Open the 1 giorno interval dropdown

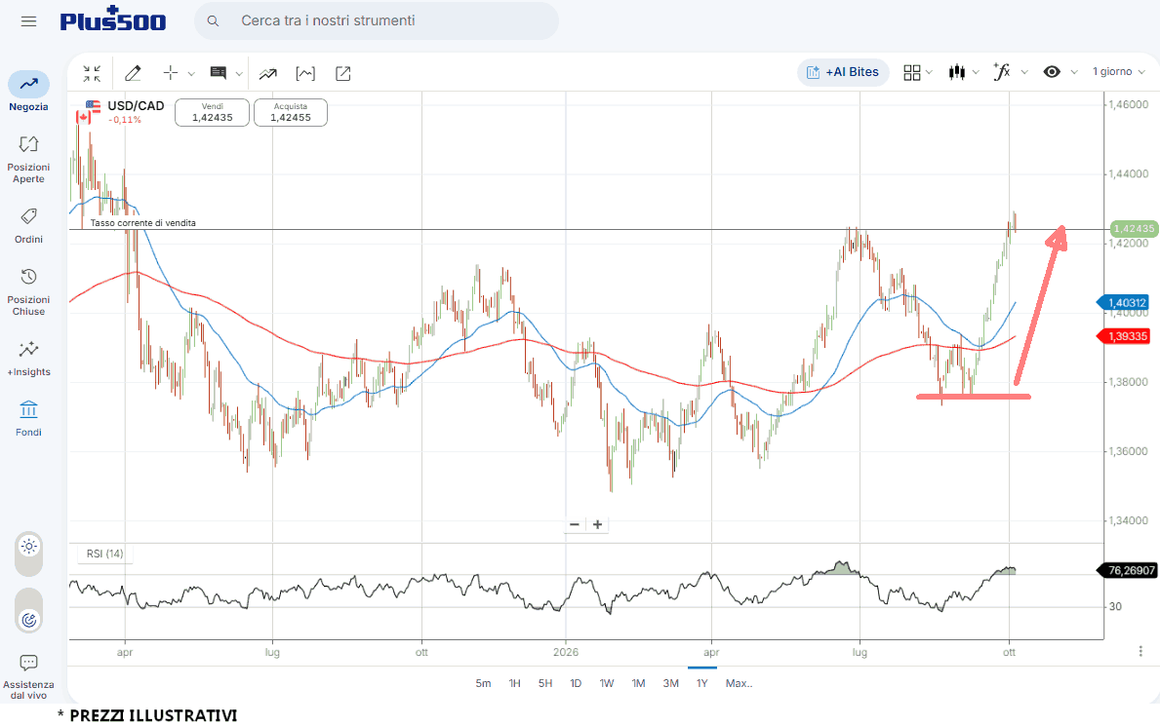pos(1119,72)
